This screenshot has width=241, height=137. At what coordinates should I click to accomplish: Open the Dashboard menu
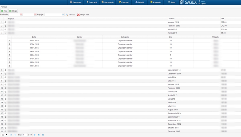[x=76, y=2]
